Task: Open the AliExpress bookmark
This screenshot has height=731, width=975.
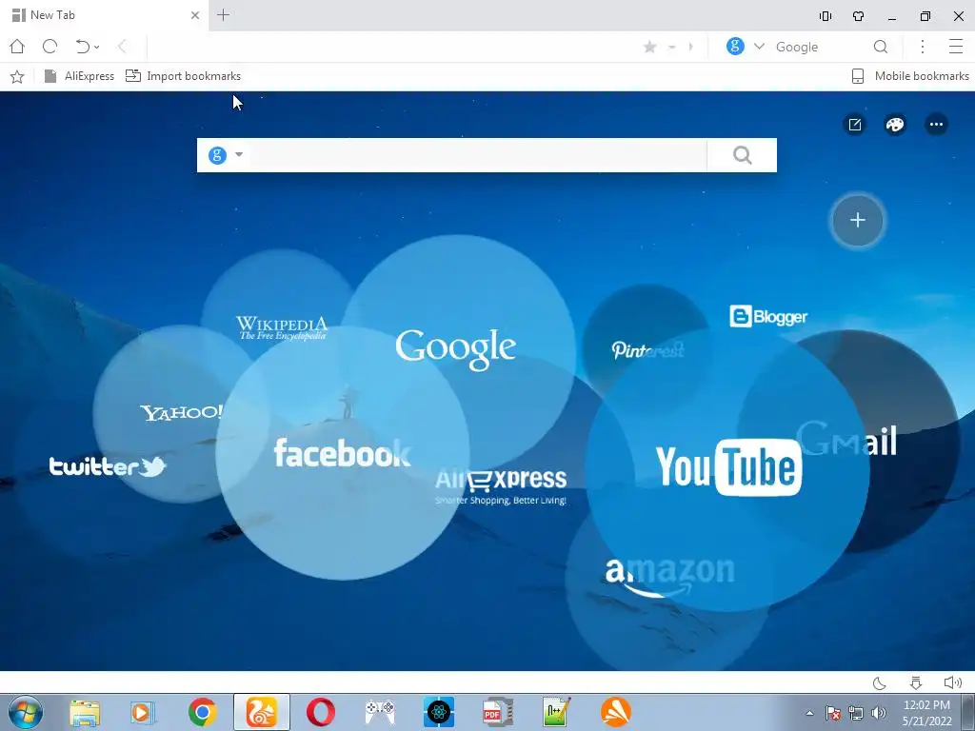Action: point(80,76)
